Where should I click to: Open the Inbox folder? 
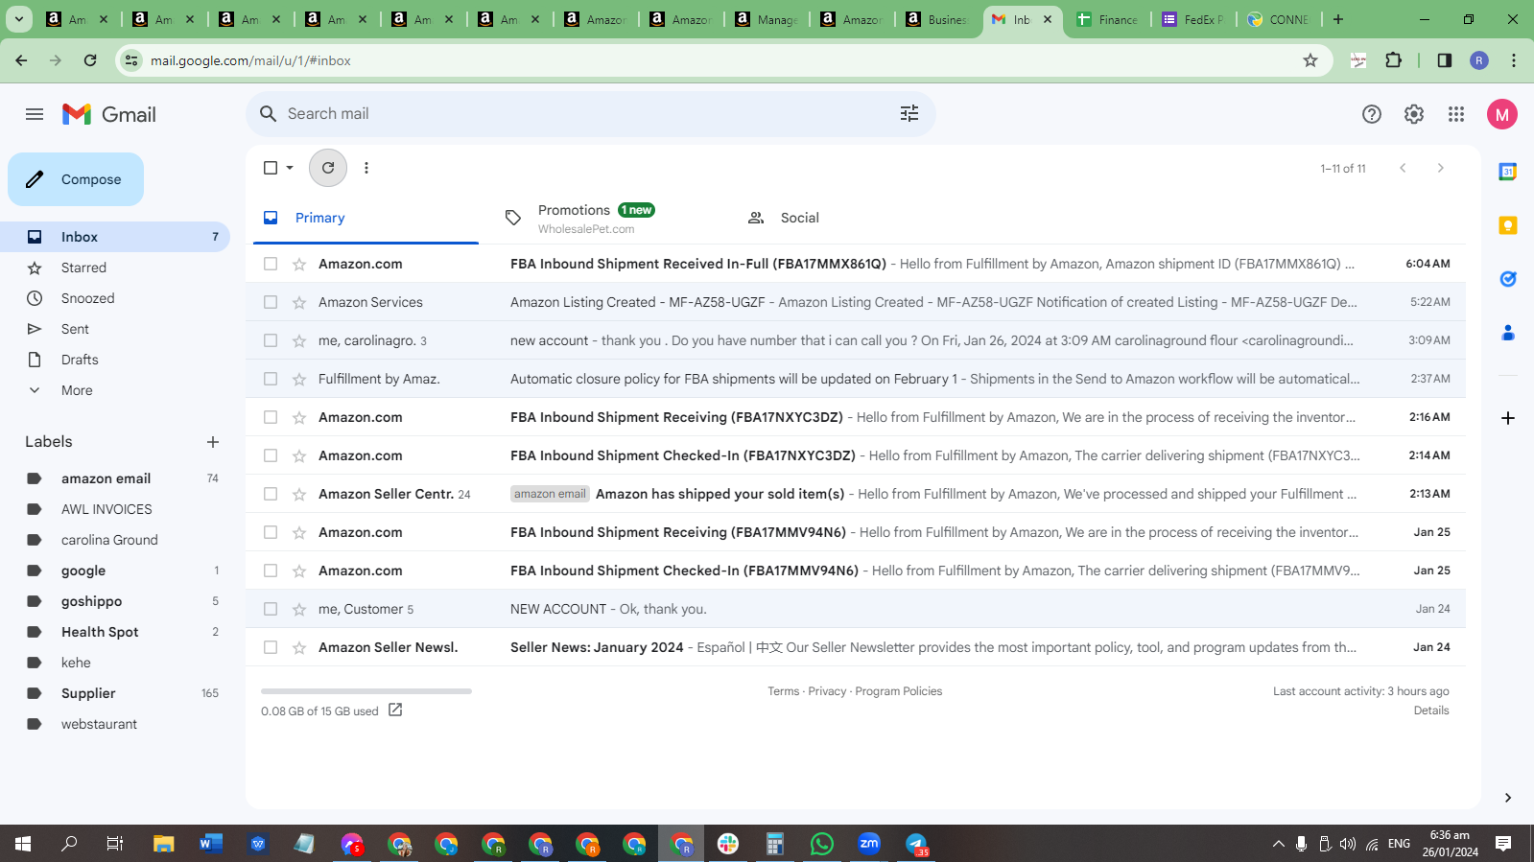coord(115,237)
